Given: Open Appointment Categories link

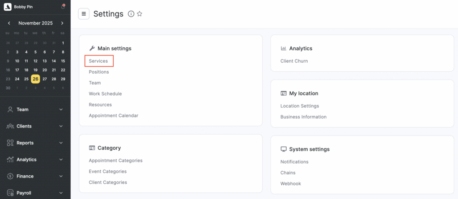Looking at the screenshot, I should [115, 161].
